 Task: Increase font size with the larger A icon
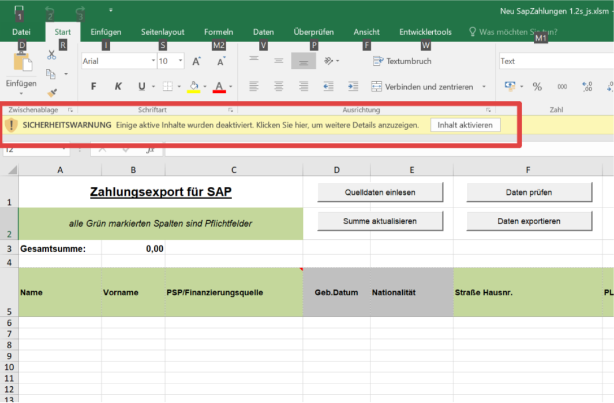point(196,61)
